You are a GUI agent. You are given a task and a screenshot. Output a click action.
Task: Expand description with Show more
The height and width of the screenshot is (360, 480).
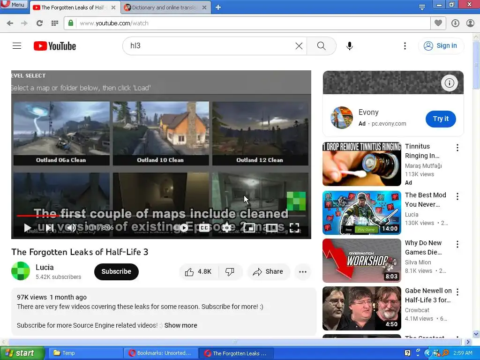coord(180,325)
